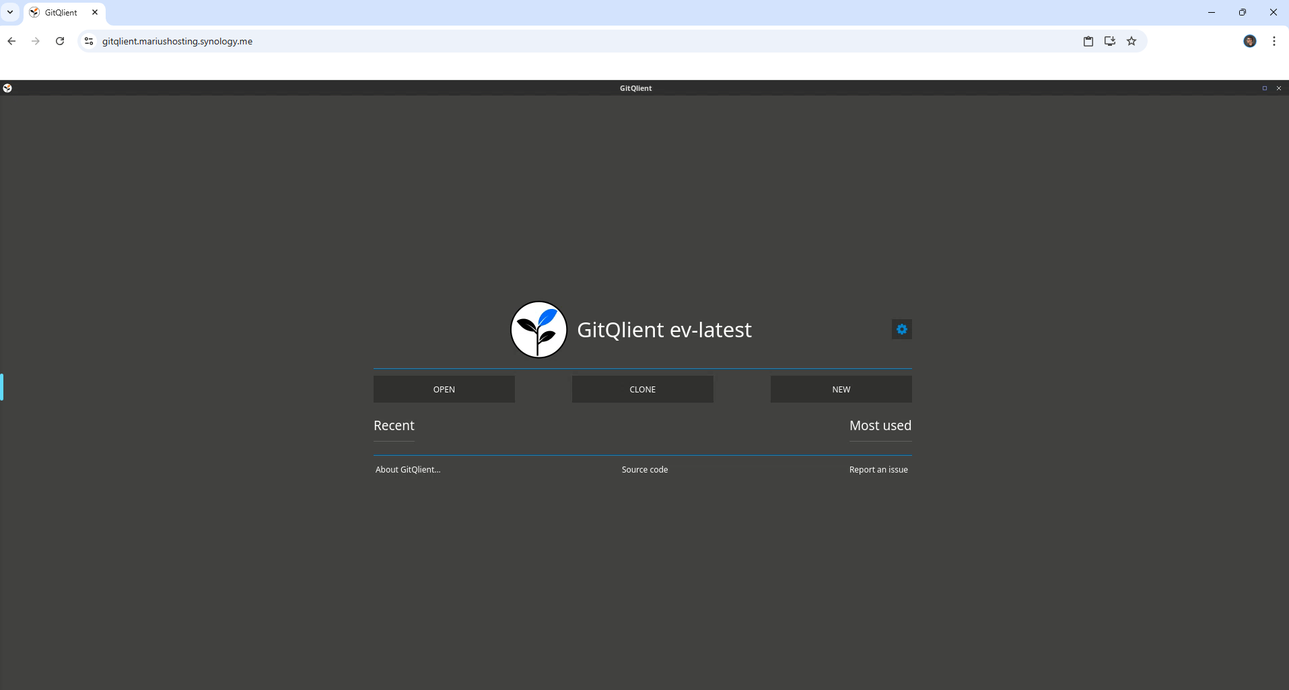The image size is (1289, 690).
Task: Open the About GitQlient... link
Action: pyautogui.click(x=408, y=469)
